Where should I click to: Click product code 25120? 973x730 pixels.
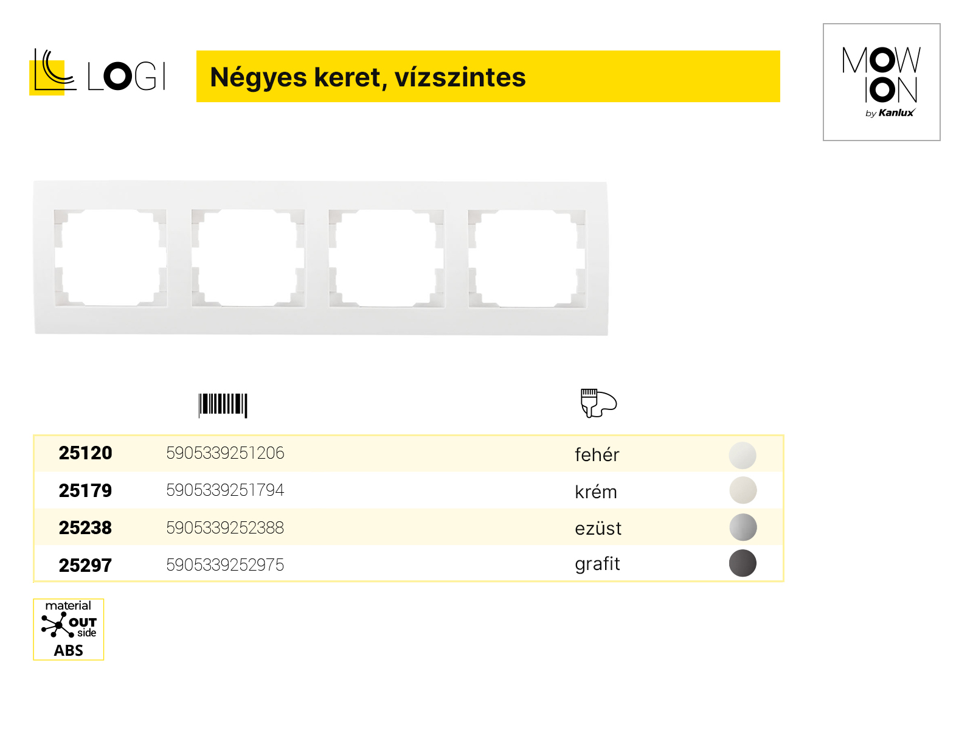pos(85,453)
